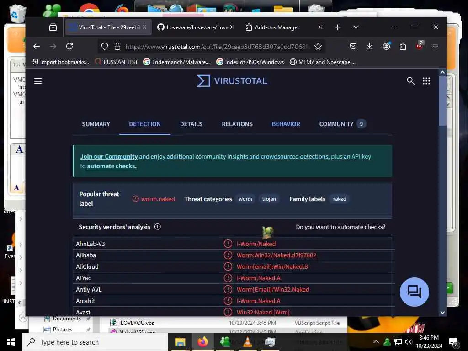This screenshot has height=351, width=468.
Task: Open the VirusTotal hamburger sidebar menu
Action: pos(38,81)
